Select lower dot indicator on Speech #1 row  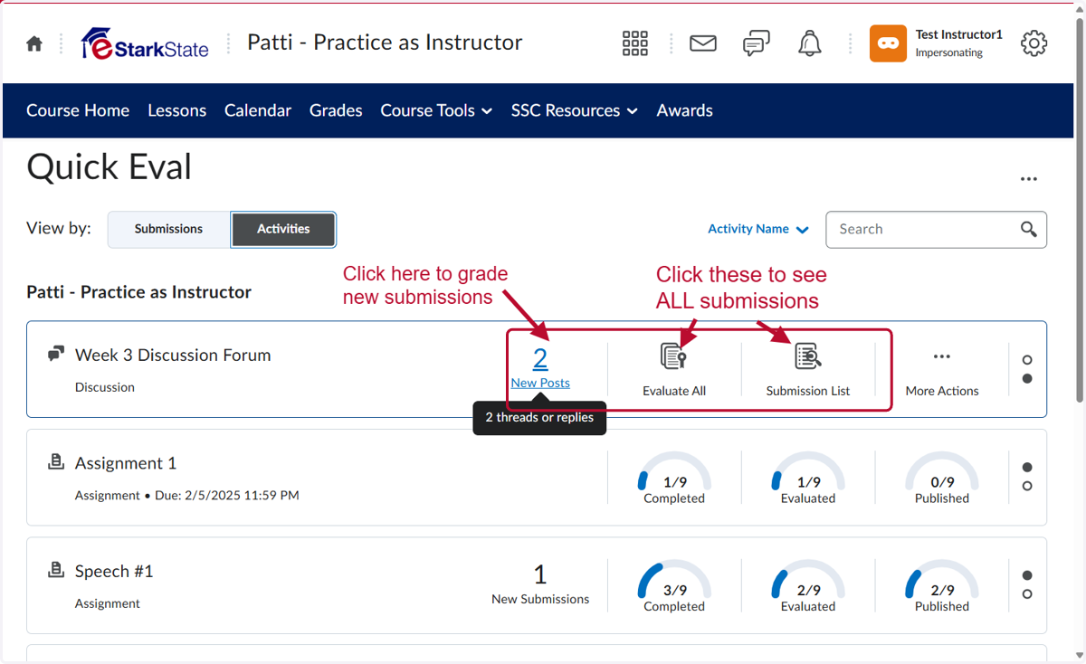(x=1027, y=593)
